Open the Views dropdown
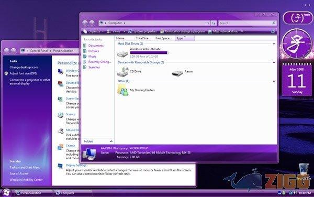 pyautogui.click(x=116, y=31)
